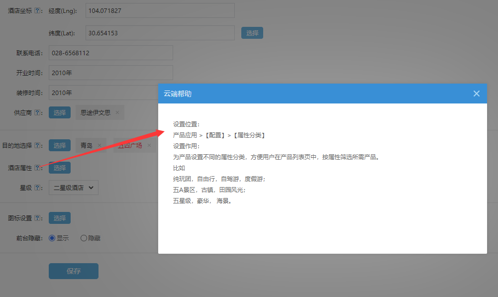Viewport: 498px width, 297px height.
Task: Select the 显示 radio button
Action: coord(52,238)
